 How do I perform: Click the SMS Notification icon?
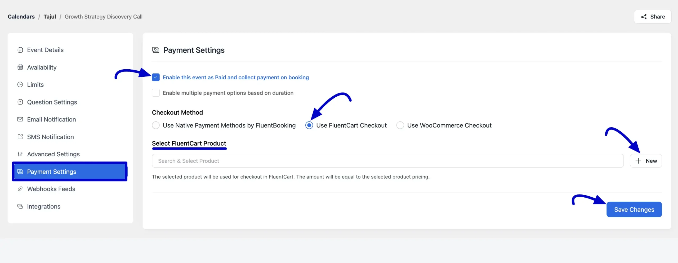click(20, 137)
